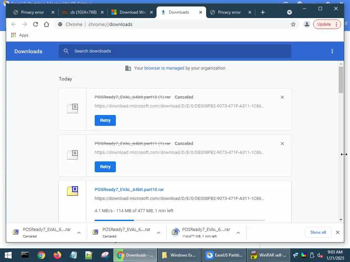Open the browser is managed link
This screenshot has width=350, height=262.
point(164,68)
